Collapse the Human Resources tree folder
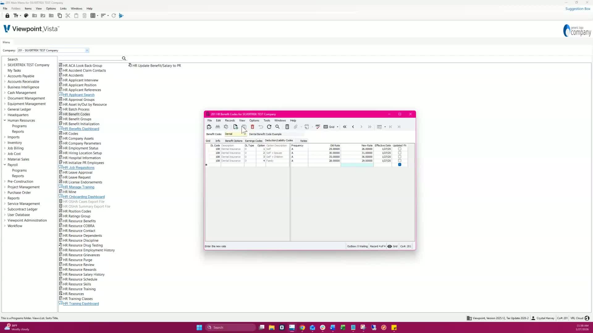 pos(5,121)
